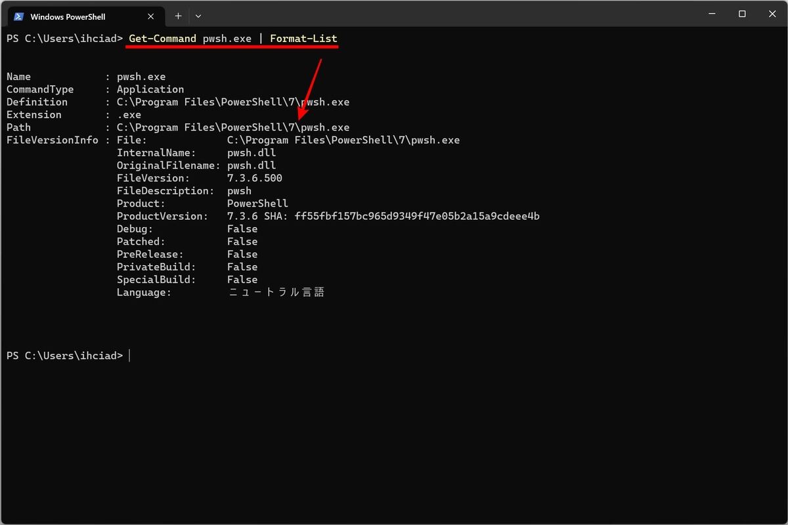
Task: Click InternalName value 'pwsh.dll'
Action: coord(252,153)
